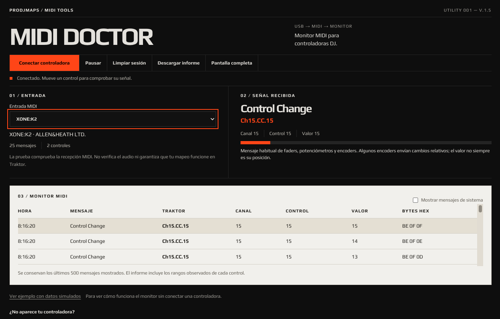
Task: Click the CANAL column header
Action: pyautogui.click(x=244, y=211)
